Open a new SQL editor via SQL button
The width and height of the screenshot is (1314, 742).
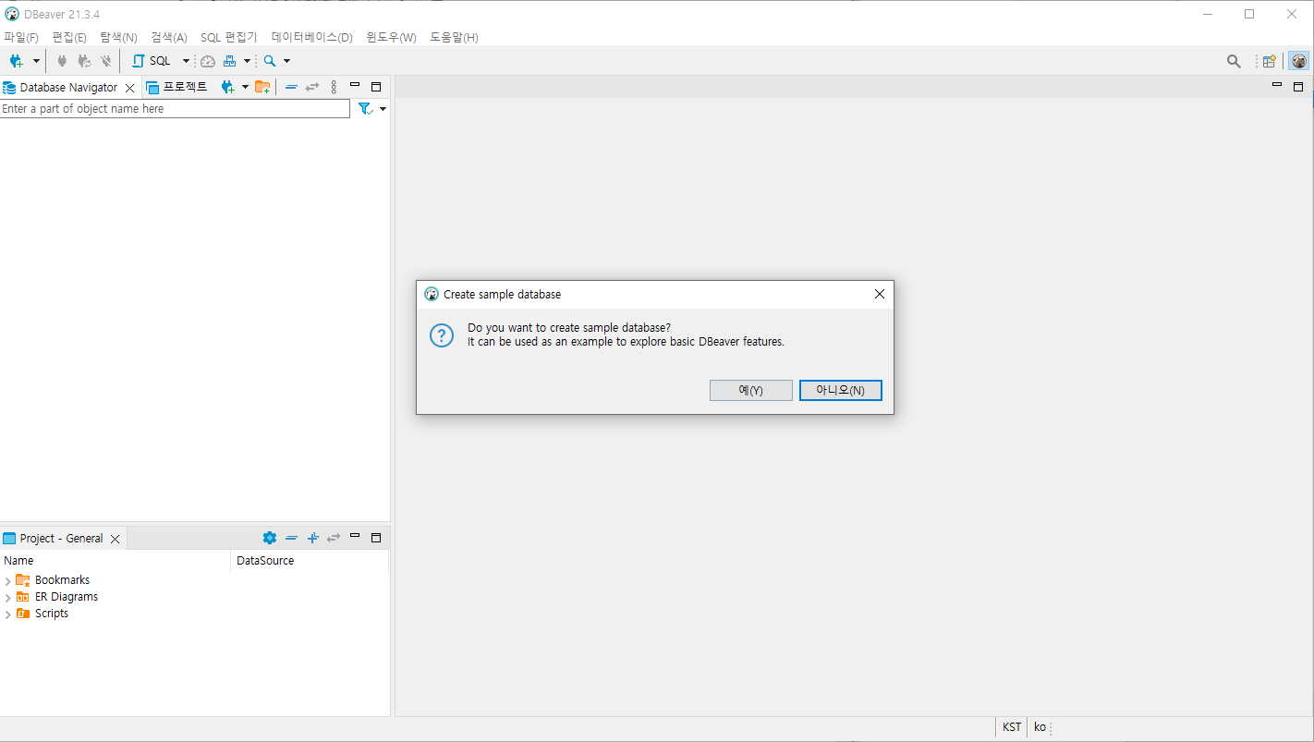pos(152,61)
